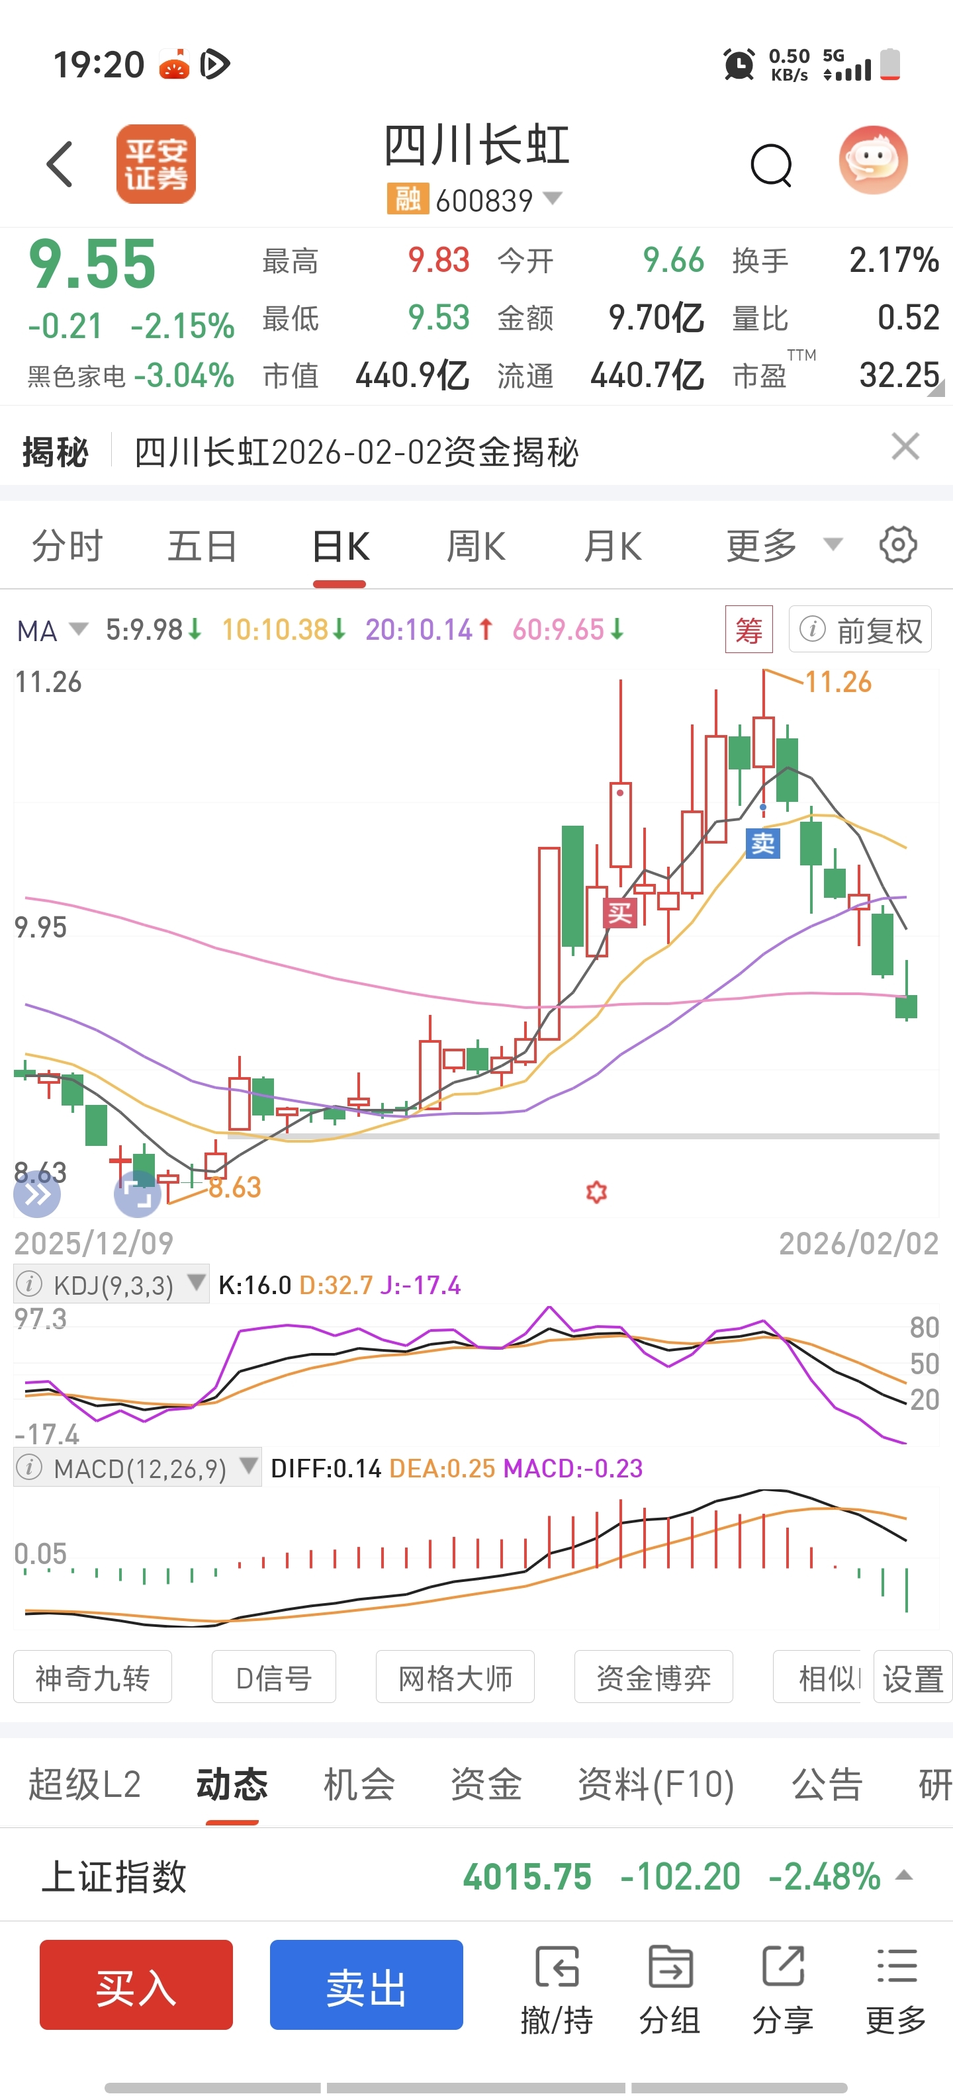The image size is (953, 2096).
Task: Switch to 五日 chart tab
Action: 203,545
